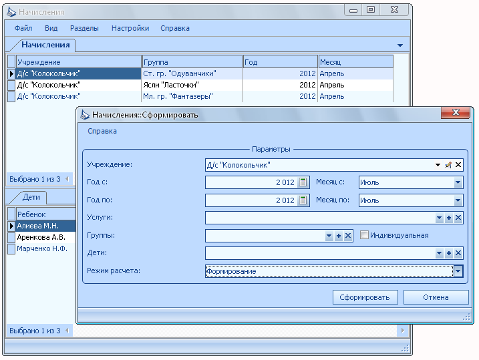
Task: Tick the Индивидуальная checkbox
Action: (x=364, y=235)
